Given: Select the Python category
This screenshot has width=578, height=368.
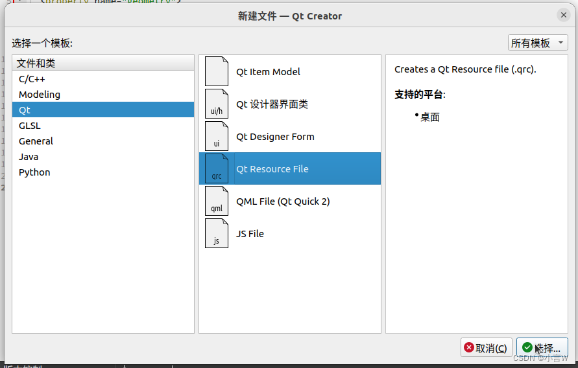Looking at the screenshot, I should [103, 172].
